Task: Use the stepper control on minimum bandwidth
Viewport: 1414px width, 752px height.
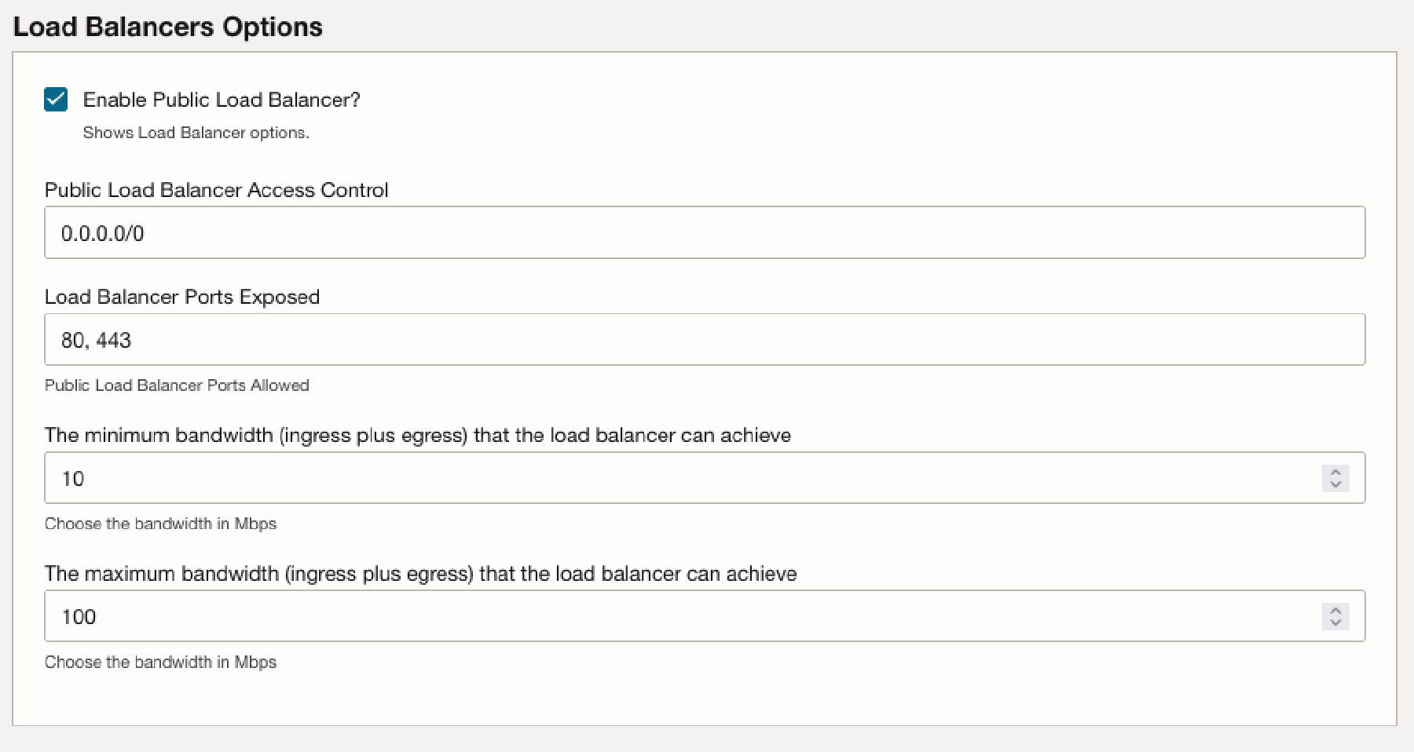Action: [x=1334, y=478]
